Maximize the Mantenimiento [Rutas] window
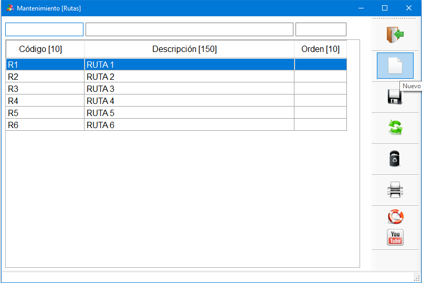This screenshot has width=422, height=283. tap(385, 8)
